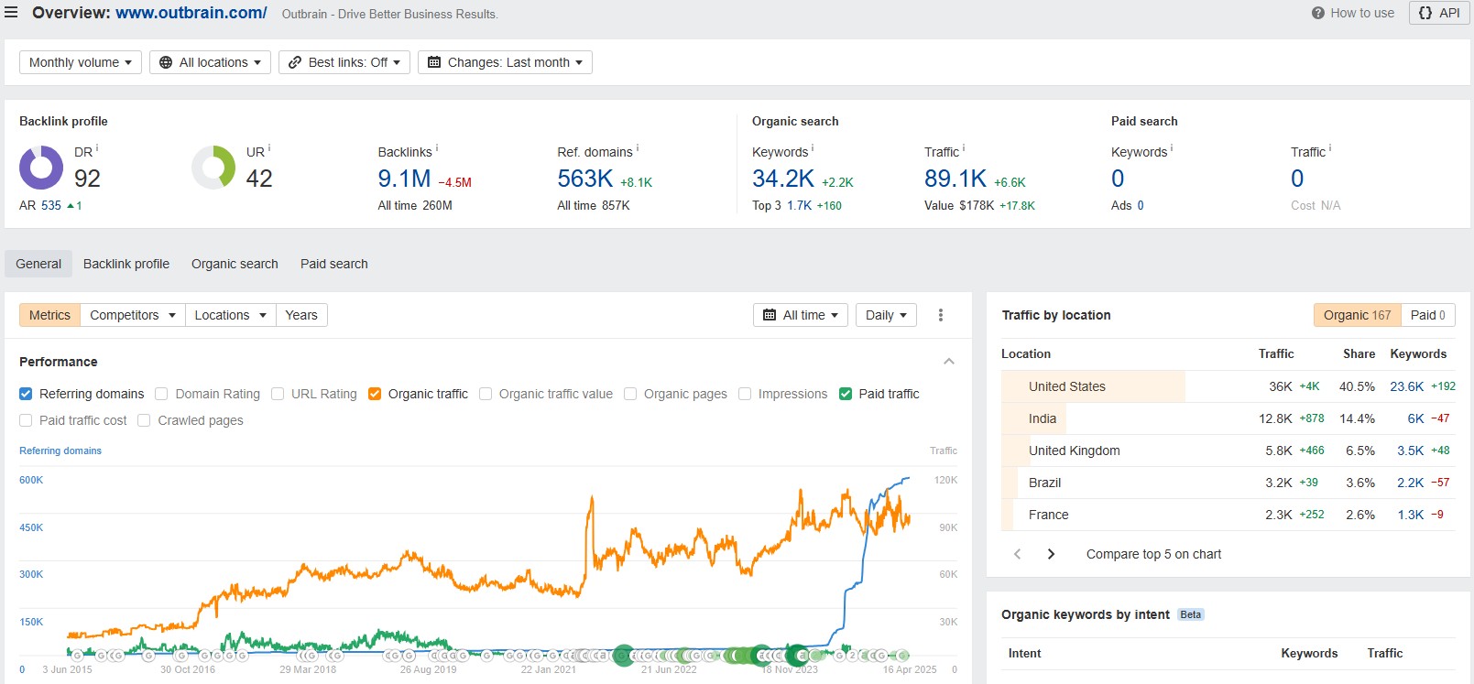Select the Years chart tab
The image size is (1474, 684).
pyautogui.click(x=301, y=315)
